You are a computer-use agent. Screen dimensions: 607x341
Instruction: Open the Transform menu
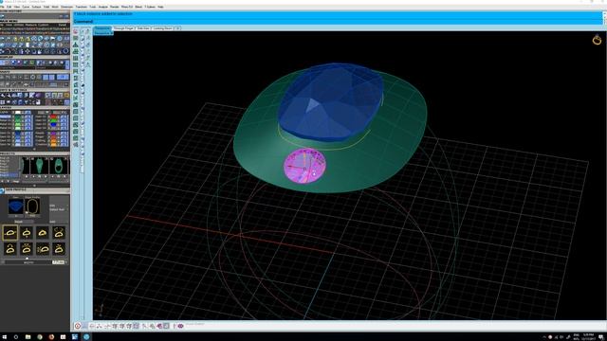click(x=82, y=7)
